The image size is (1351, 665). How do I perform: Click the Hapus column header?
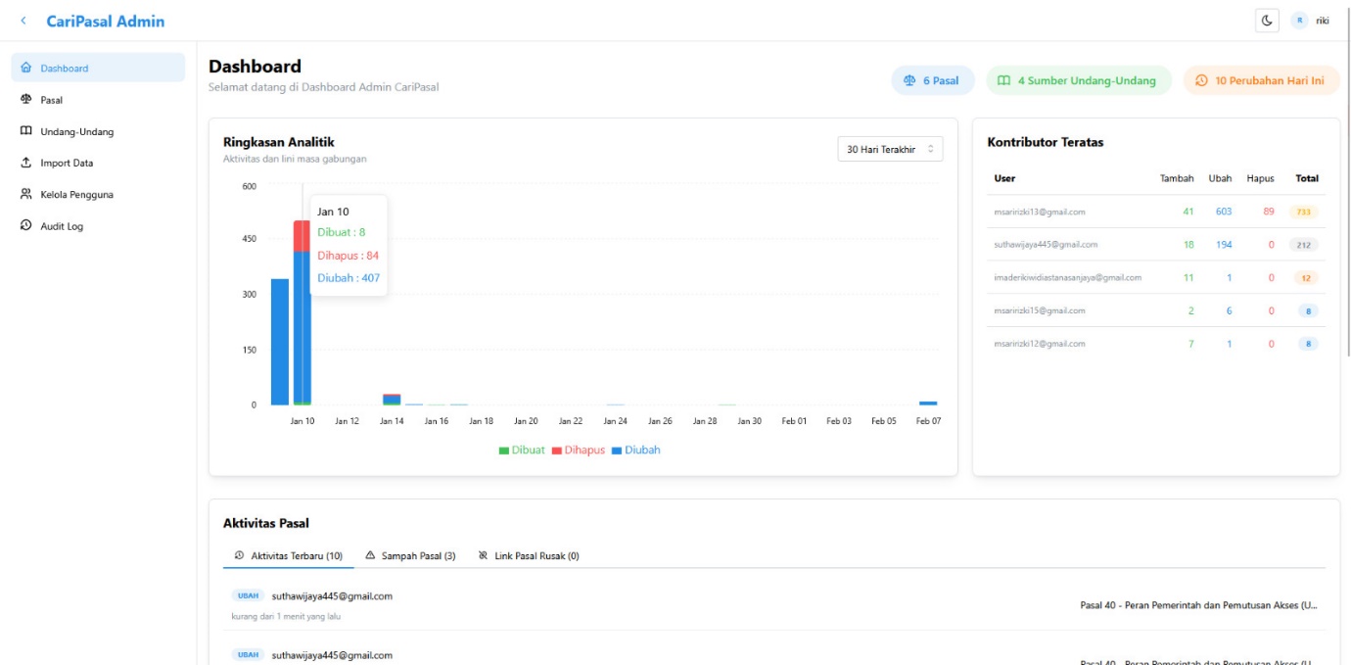point(1261,178)
